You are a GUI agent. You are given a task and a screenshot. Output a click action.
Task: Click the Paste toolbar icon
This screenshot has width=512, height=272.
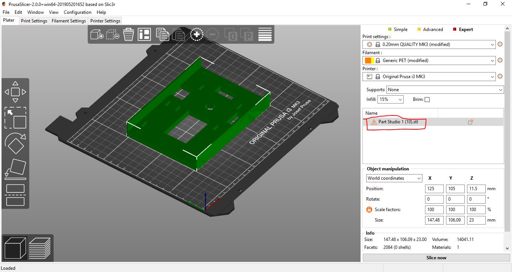click(x=178, y=34)
